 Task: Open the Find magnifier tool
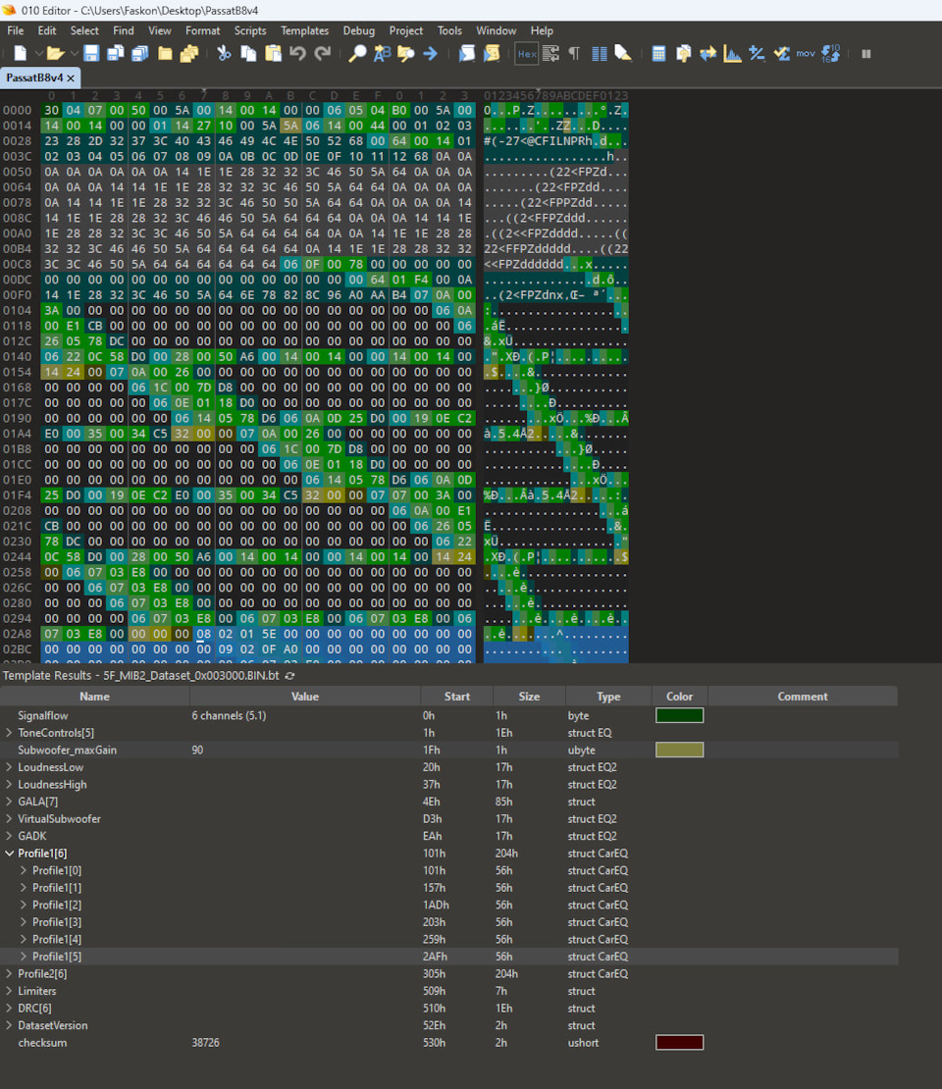point(357,54)
